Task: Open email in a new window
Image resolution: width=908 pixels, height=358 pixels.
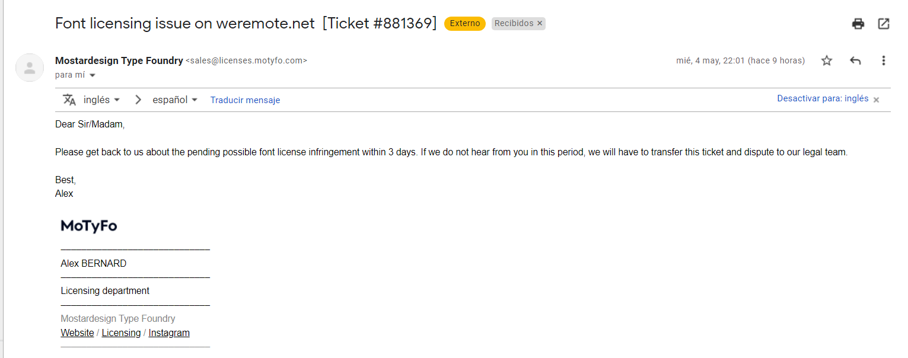Action: coord(883,24)
